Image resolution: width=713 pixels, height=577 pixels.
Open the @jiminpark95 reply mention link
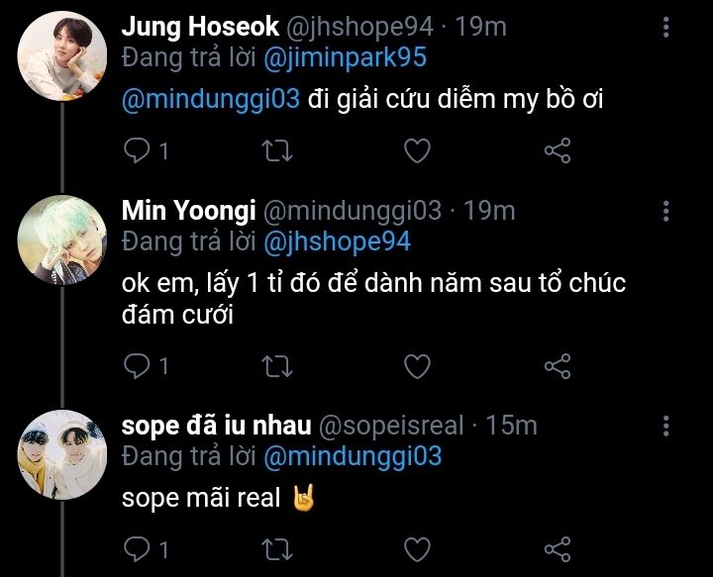tap(345, 57)
